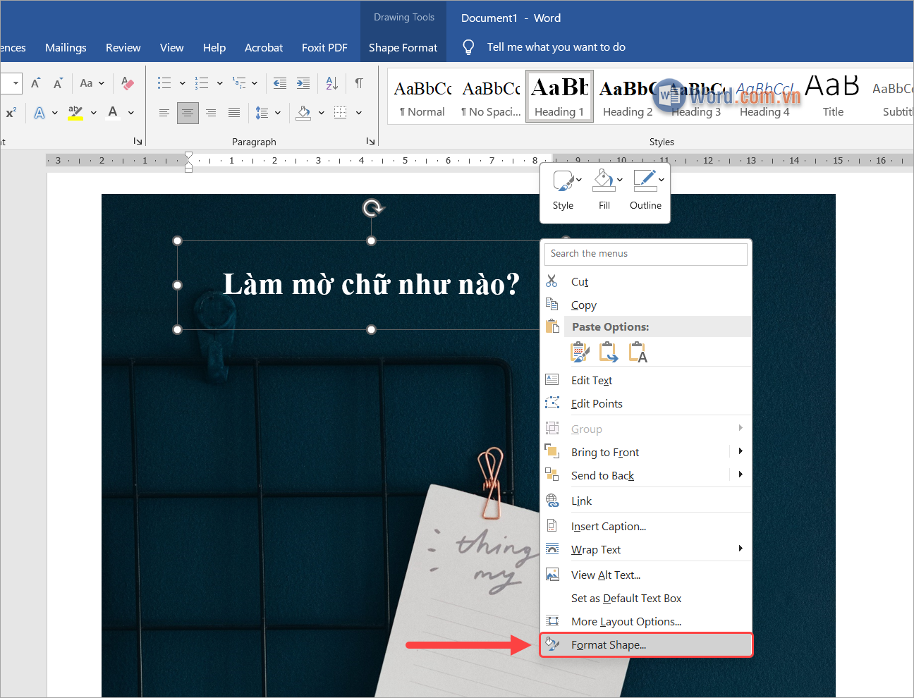Screen dimensions: 914x698
Task: Click the Multilevel list icon
Action: click(x=239, y=83)
